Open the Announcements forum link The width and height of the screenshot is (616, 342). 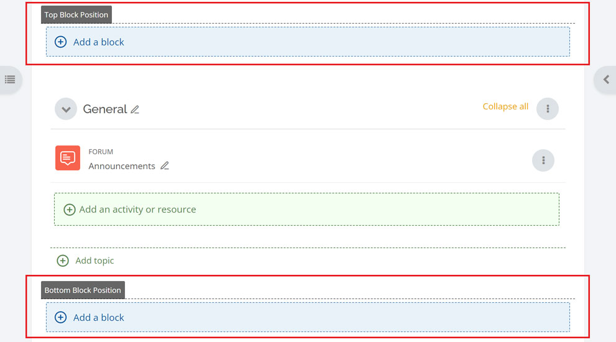(x=122, y=166)
